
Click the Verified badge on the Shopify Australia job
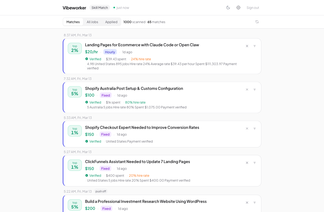click(93, 102)
